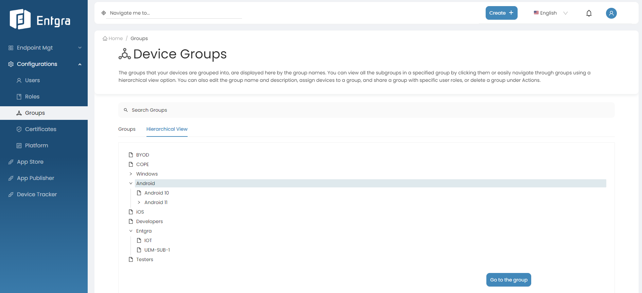Collapse the Configurations menu chevron
The image size is (642, 293).
tap(80, 64)
